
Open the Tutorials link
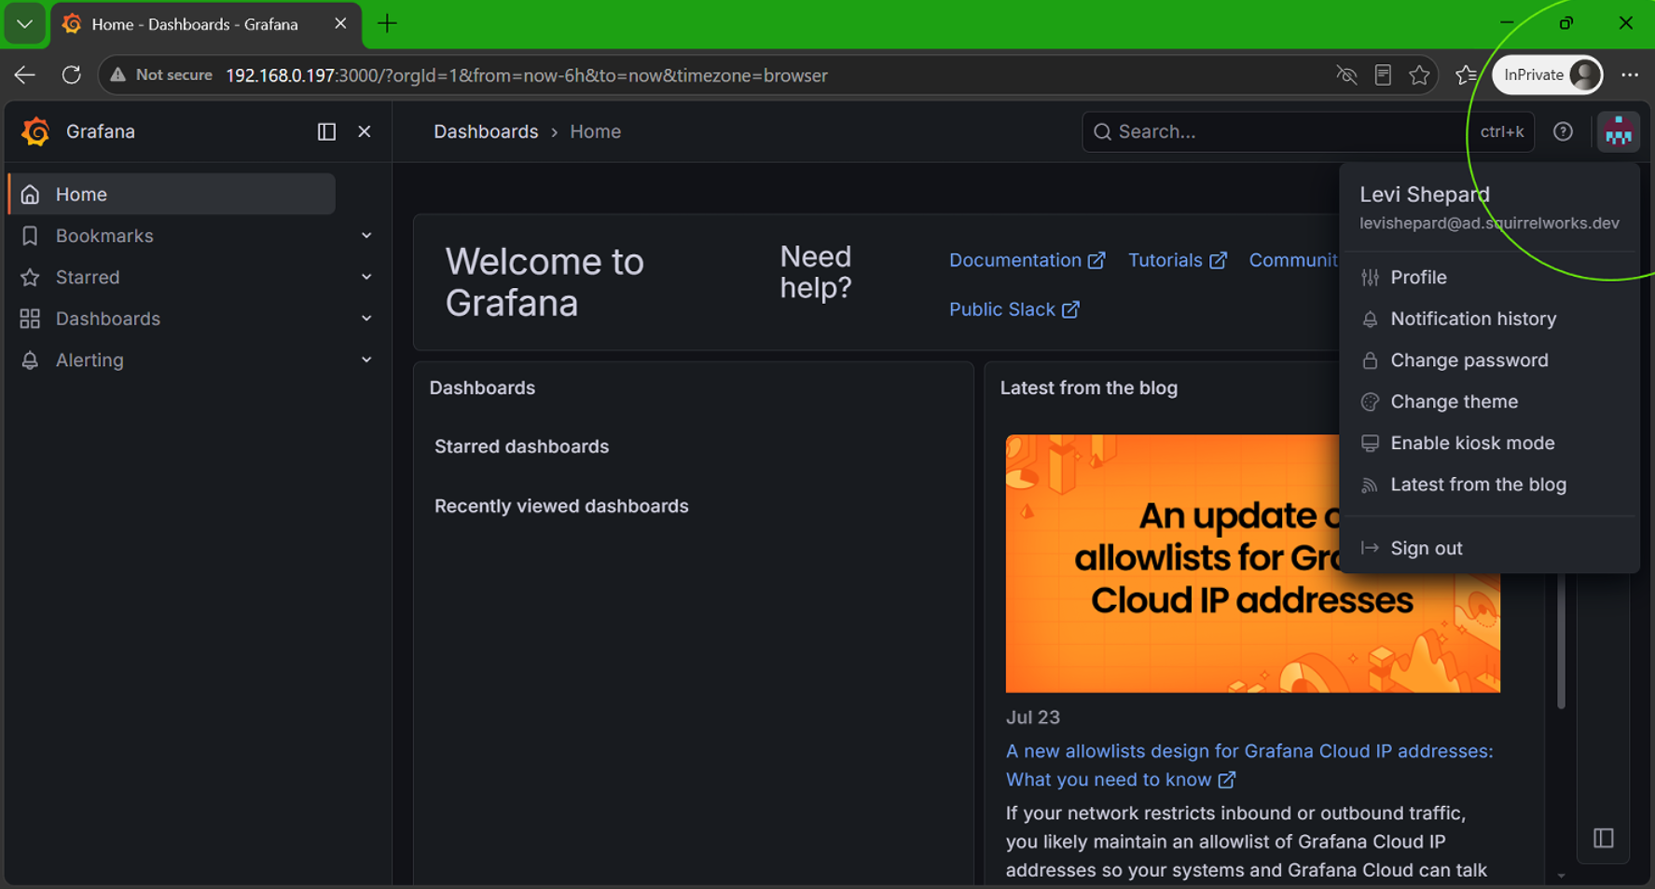click(x=1177, y=260)
